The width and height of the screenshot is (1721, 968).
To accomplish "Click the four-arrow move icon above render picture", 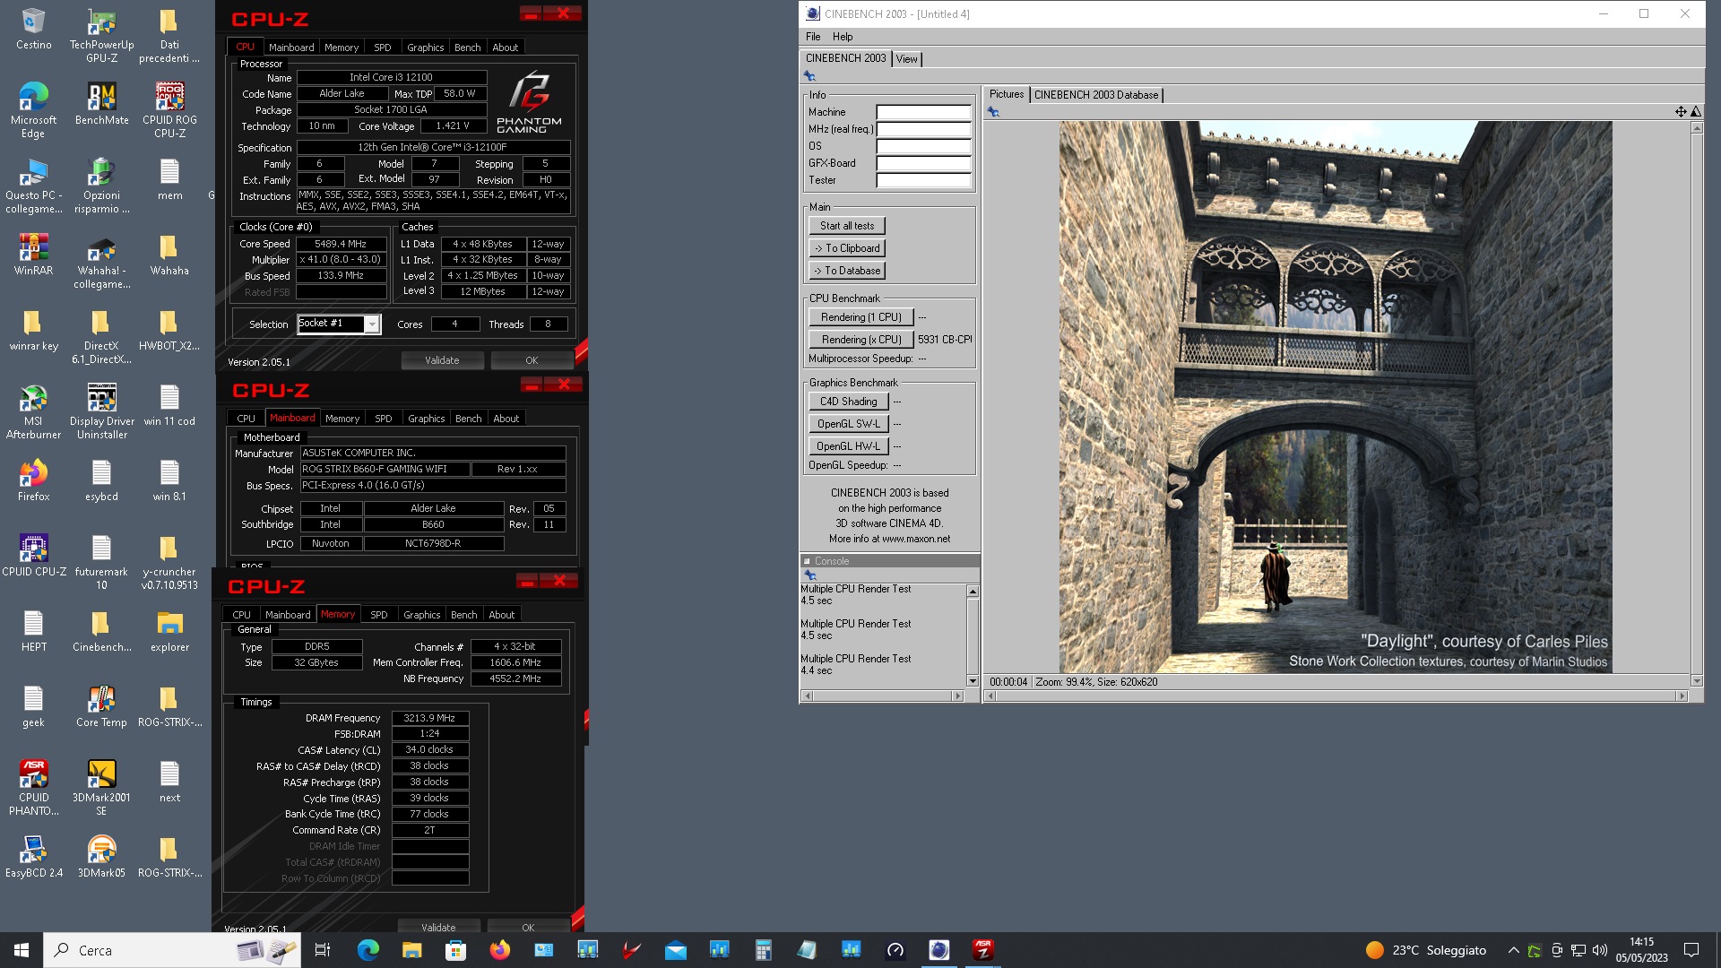I will (1681, 112).
